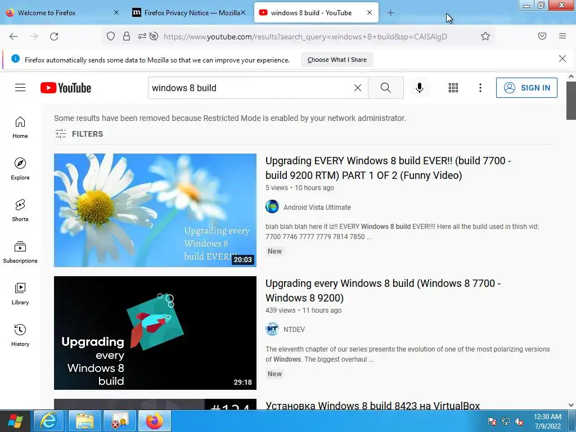Go to YouTube home via logo

pyautogui.click(x=66, y=88)
